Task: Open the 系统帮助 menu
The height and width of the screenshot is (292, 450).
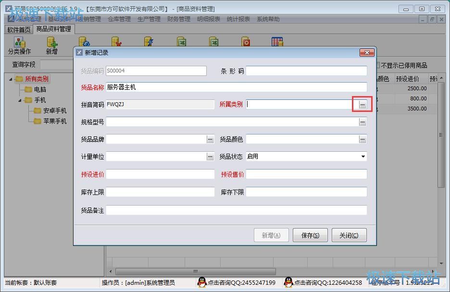Action: click(268, 19)
